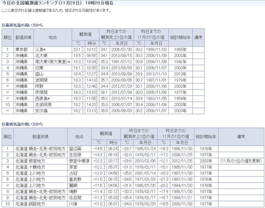Select the 西表島 location entry
Screen dimensions: 265x208
coord(42,99)
